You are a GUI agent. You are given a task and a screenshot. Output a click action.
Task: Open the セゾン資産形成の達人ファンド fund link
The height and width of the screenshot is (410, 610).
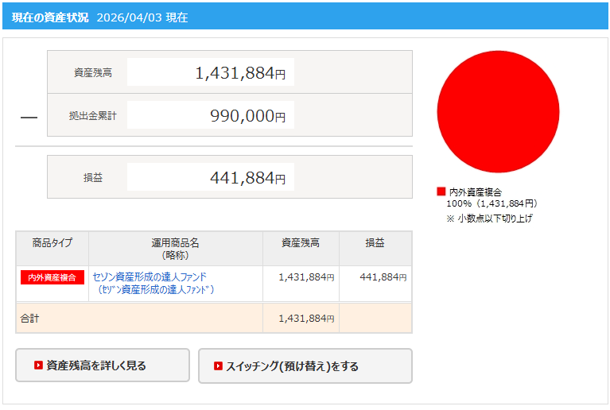click(150, 277)
